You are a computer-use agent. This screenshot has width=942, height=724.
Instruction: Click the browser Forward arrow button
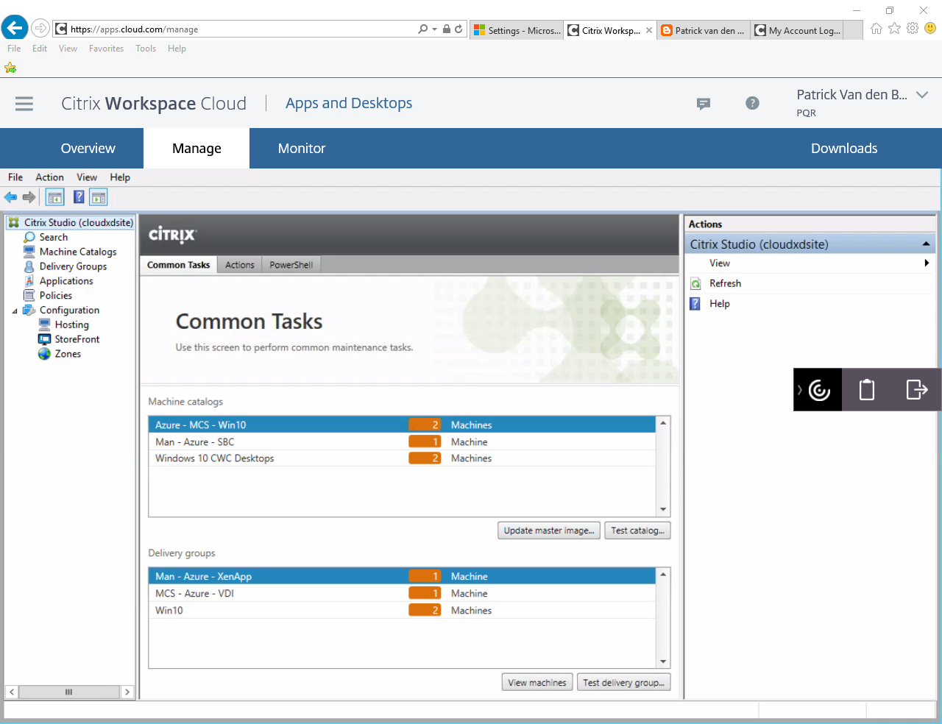pyautogui.click(x=40, y=29)
